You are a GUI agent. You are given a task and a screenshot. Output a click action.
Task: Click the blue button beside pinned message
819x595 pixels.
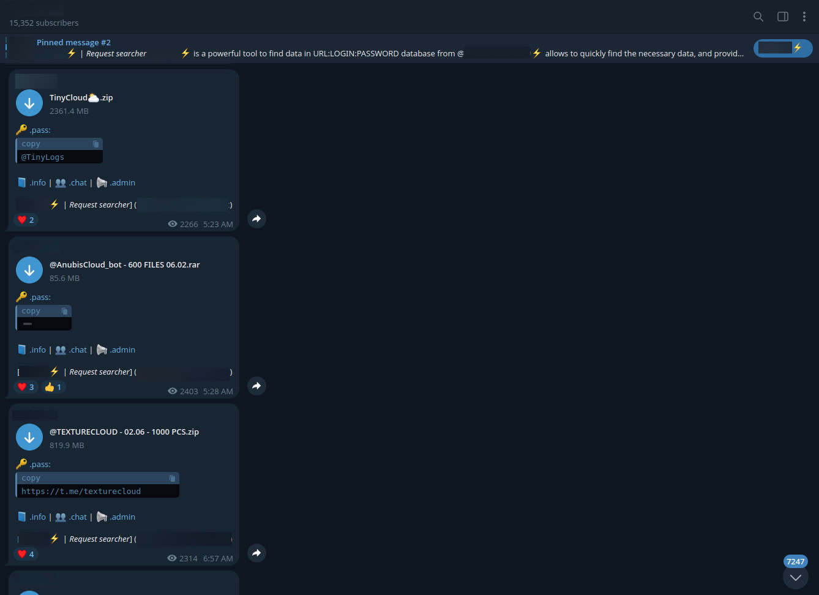coord(782,48)
